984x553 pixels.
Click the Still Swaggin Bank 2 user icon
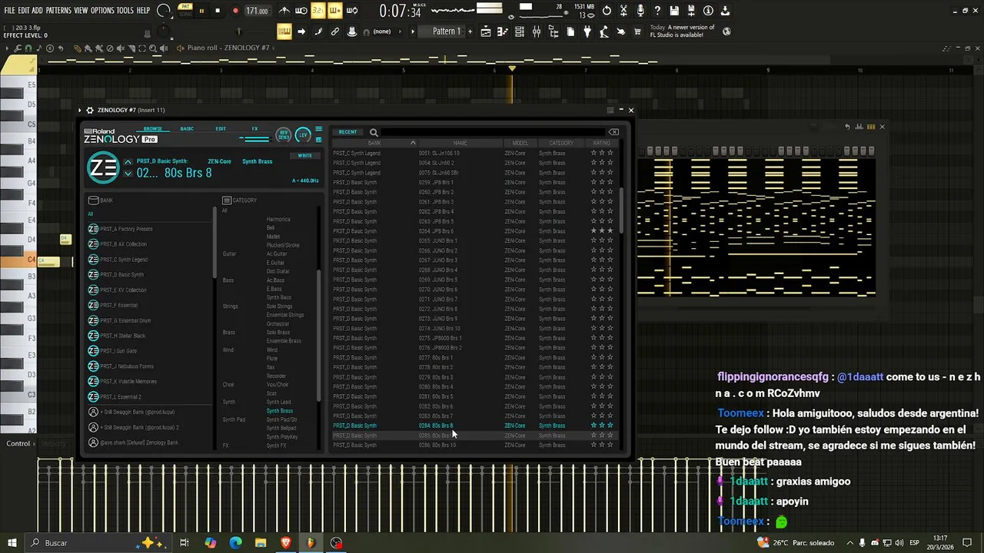coord(93,427)
